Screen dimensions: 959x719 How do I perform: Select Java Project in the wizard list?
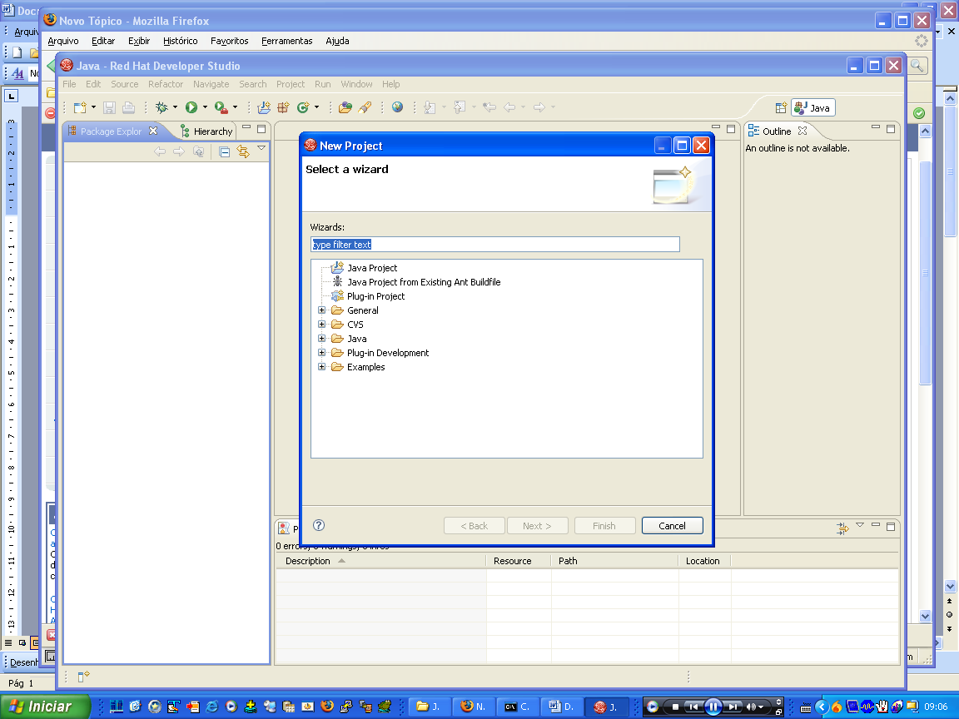(372, 268)
